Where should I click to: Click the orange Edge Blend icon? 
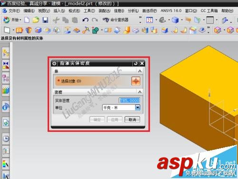[x=127, y=30]
